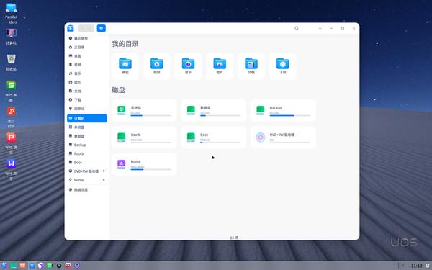Click the blue computer view button in toolbar
Screen dimensions: 432x270
101,28
